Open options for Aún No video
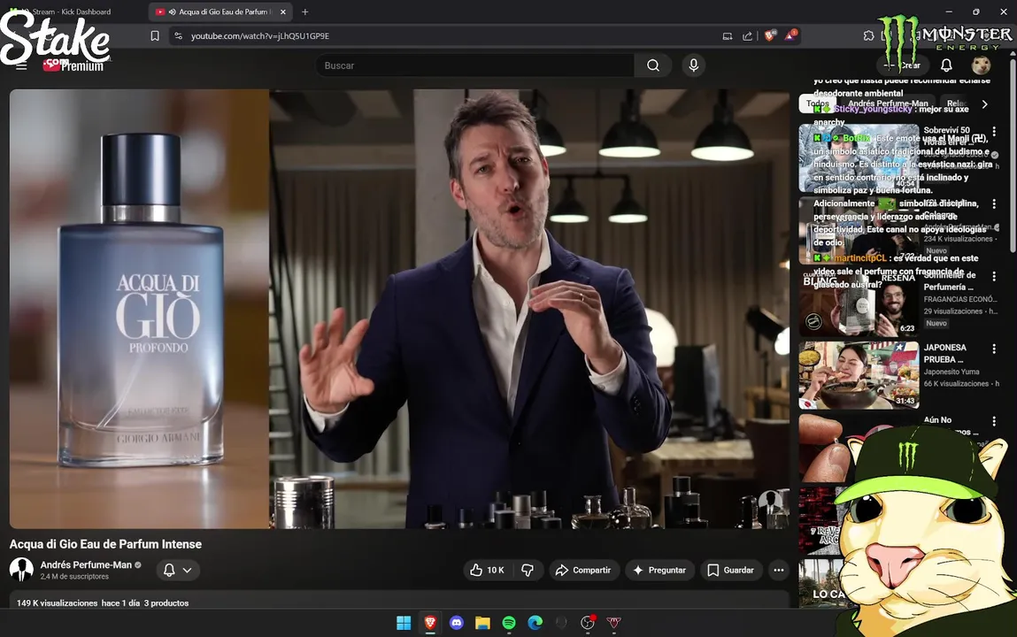 994,421
